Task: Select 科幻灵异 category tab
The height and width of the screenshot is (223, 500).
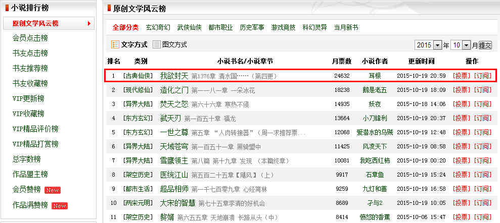Action: (315, 28)
